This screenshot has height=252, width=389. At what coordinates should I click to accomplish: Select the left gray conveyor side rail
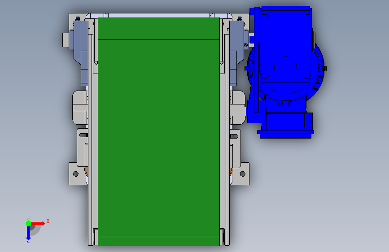(91, 140)
